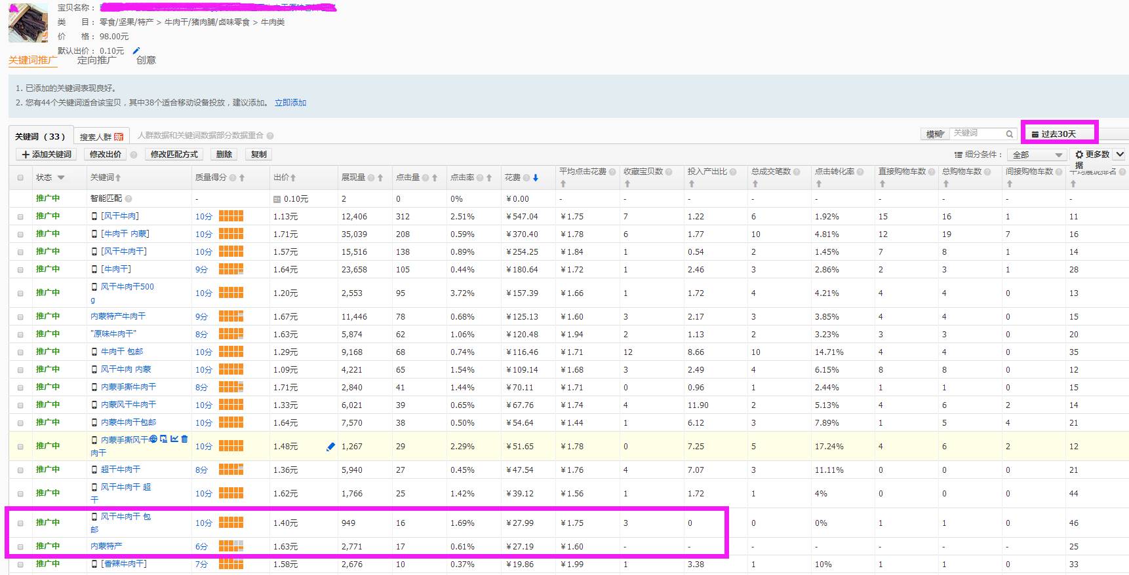
Task: Switch to 定向推广 tab
Action: 96,60
